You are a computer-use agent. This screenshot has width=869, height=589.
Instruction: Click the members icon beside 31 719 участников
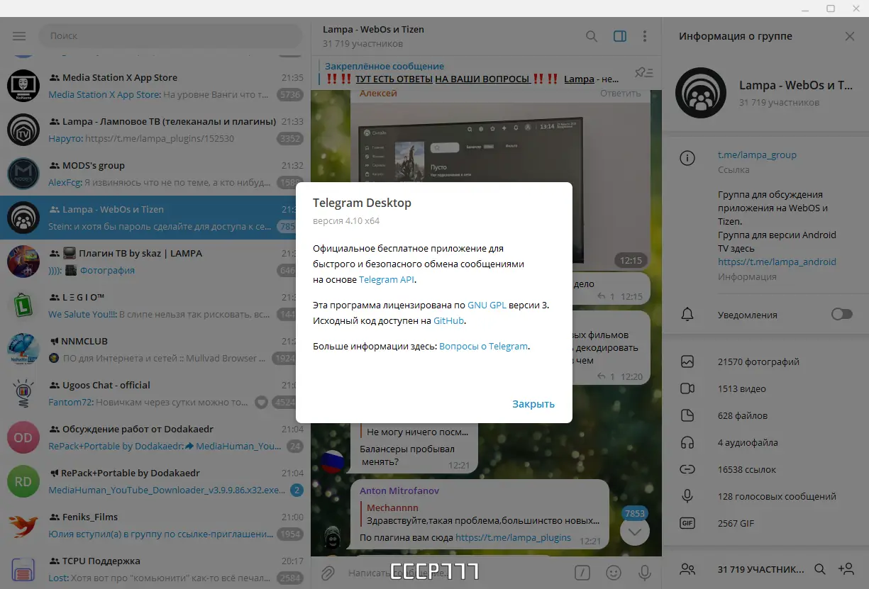(687, 568)
